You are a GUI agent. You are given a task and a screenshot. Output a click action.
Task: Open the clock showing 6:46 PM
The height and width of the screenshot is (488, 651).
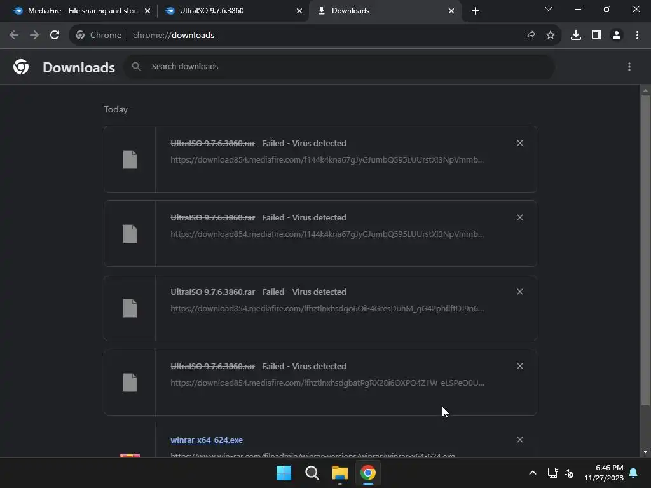604,473
